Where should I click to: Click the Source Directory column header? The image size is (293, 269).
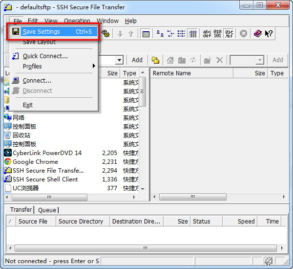point(83,221)
